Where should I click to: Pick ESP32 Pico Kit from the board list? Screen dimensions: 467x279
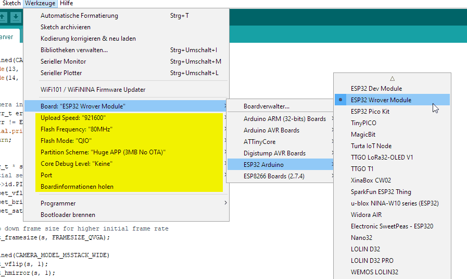tap(370, 112)
